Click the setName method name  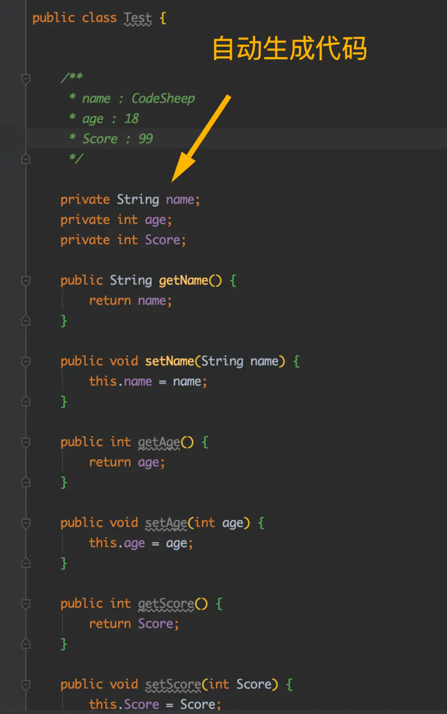(169, 361)
